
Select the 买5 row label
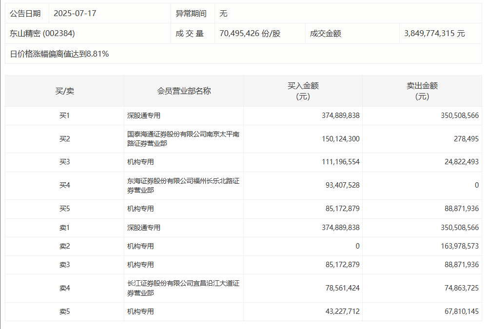click(64, 209)
